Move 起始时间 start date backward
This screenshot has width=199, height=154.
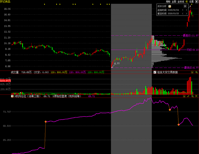pyautogui.click(x=183, y=10)
